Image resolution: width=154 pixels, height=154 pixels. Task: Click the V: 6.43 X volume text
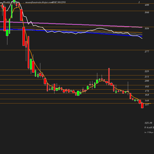pos(149,128)
